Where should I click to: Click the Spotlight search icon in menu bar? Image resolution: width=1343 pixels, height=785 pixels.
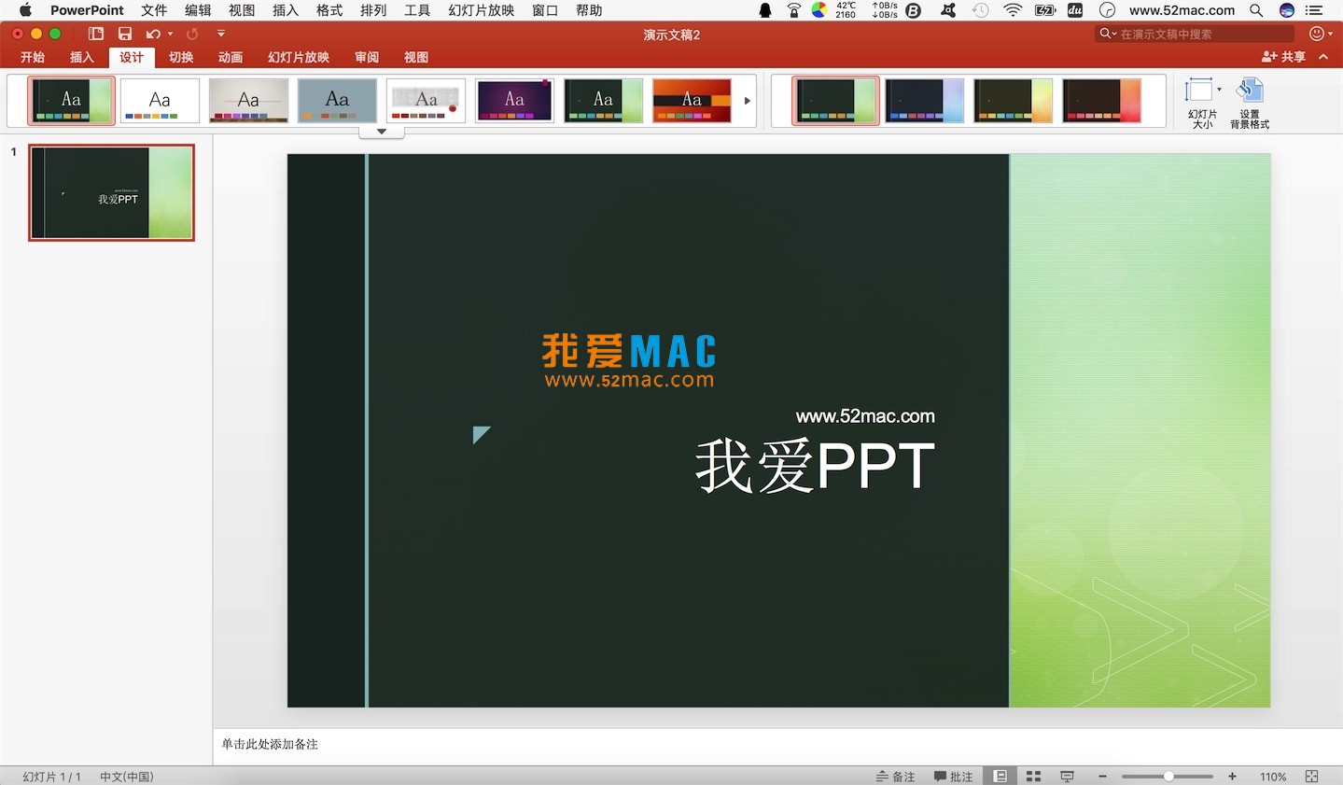click(1256, 10)
